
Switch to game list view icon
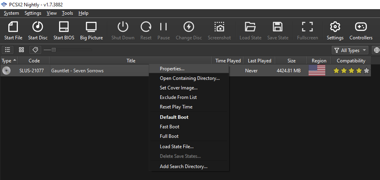pyautogui.click(x=8, y=50)
